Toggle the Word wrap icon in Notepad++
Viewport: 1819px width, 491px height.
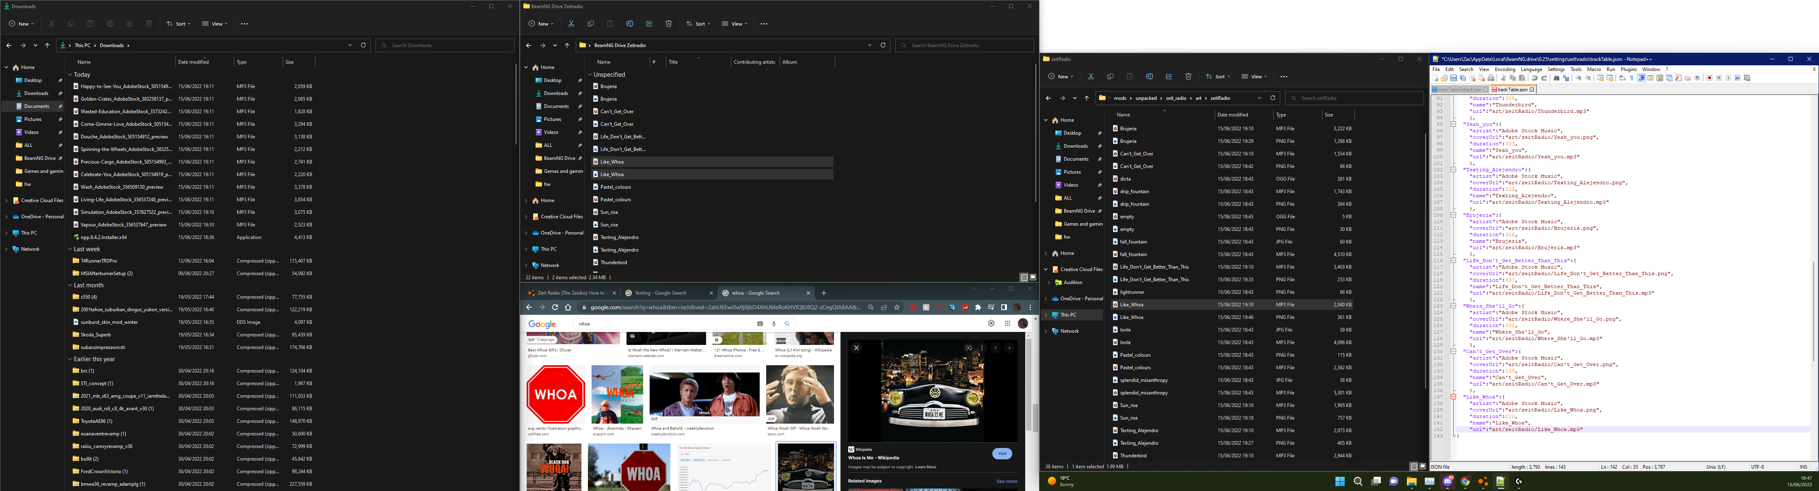click(1622, 78)
